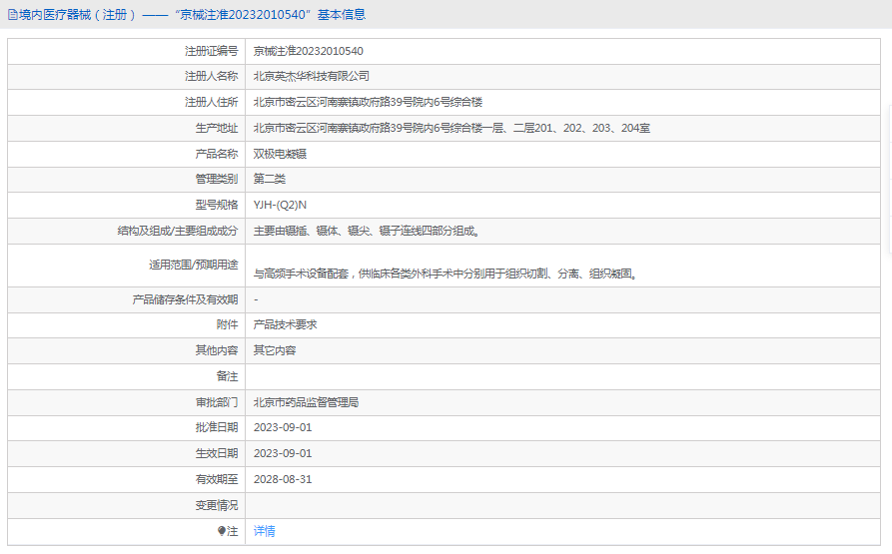Click the 产品名称 label

click(x=217, y=154)
